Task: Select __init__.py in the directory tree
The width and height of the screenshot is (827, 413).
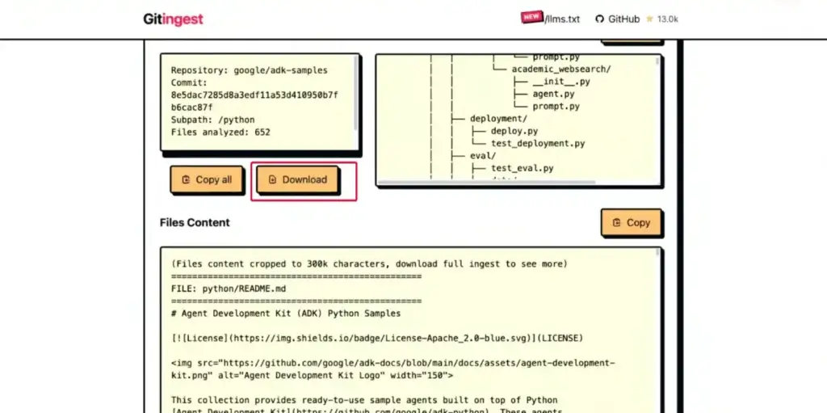Action: [560, 82]
